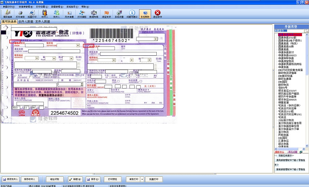This screenshot has width=309, height=187.
Task: Switch to the 收件人数据 tab
Action: (26, 22)
